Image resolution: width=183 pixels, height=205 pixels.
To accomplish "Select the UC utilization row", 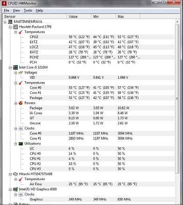I will tap(102, 149).
